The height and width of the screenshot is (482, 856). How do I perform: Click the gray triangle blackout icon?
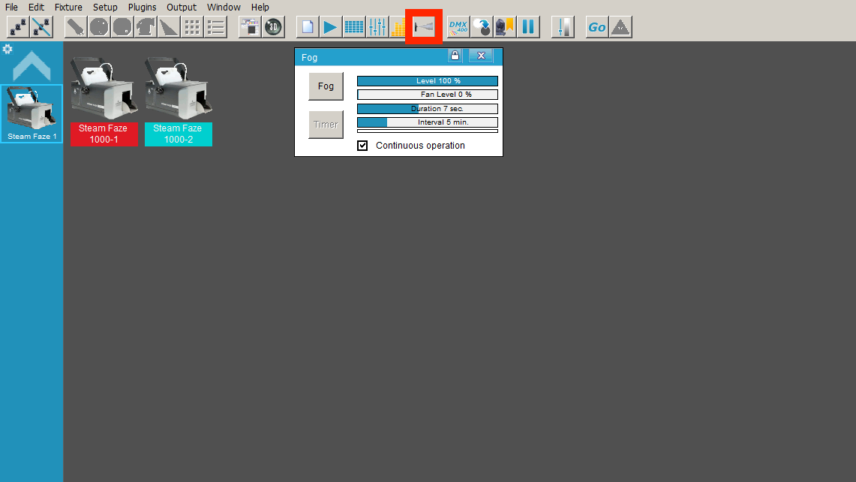tap(620, 27)
